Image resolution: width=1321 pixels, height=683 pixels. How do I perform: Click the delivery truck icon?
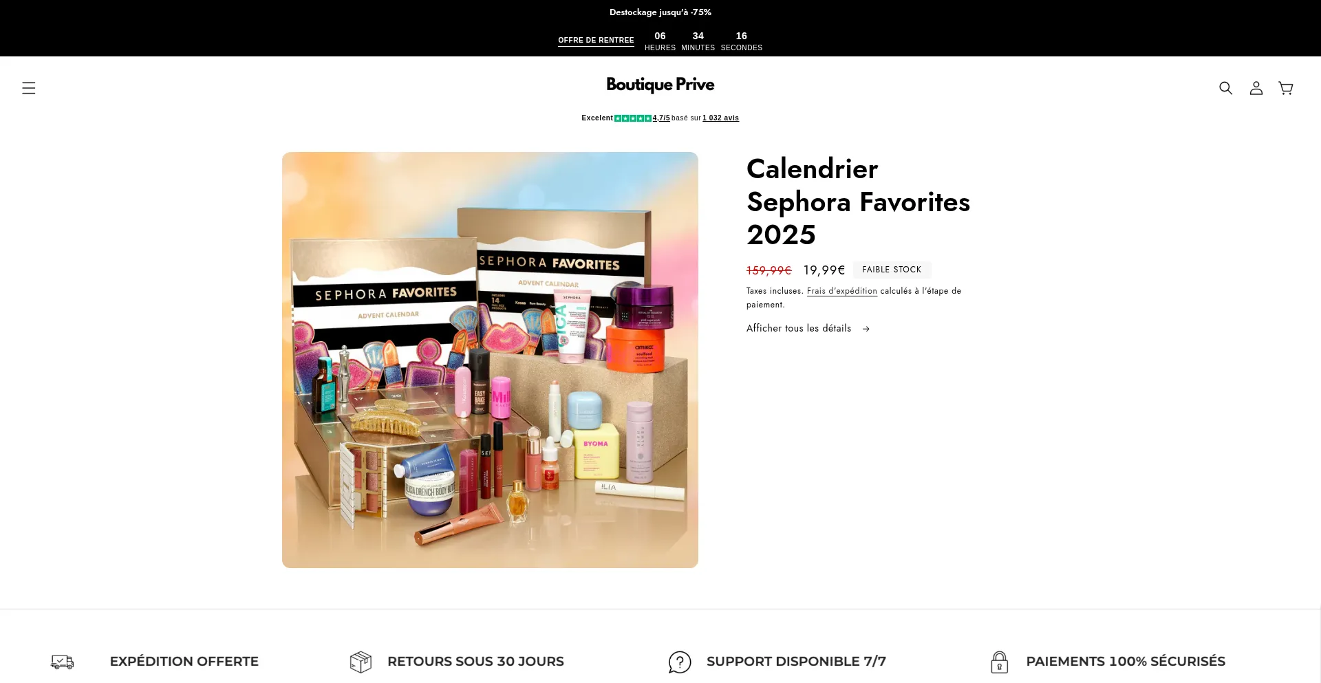pyautogui.click(x=63, y=662)
